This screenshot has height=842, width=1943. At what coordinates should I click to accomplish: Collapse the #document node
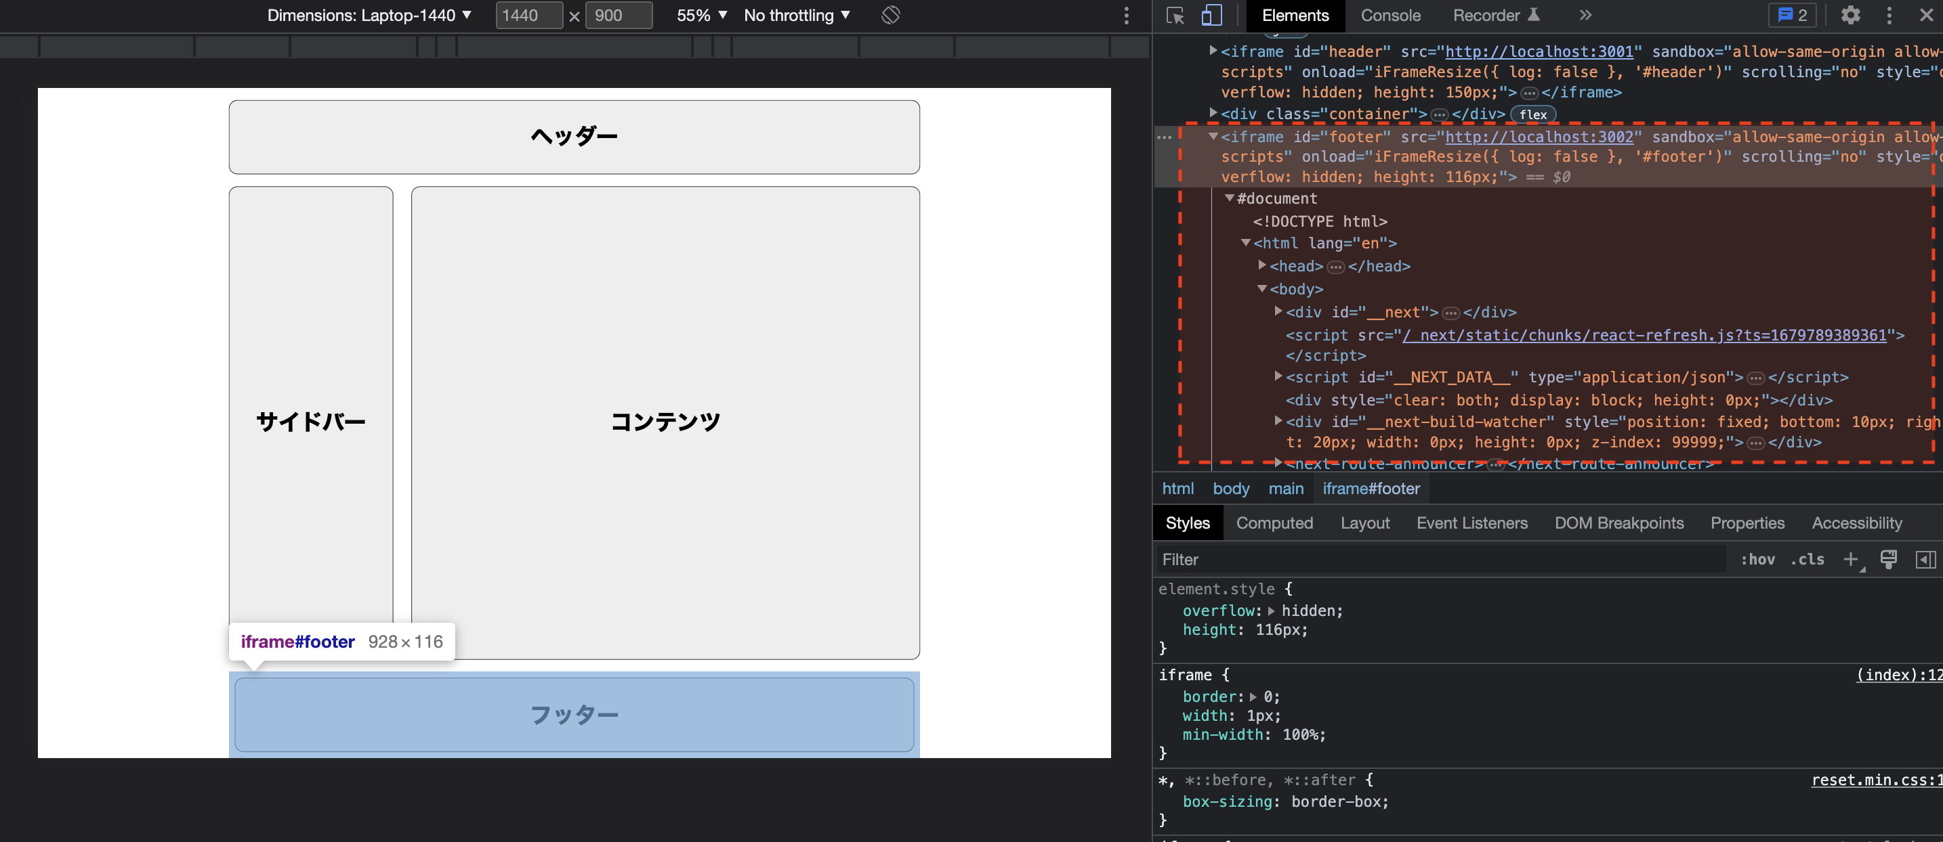(x=1230, y=198)
